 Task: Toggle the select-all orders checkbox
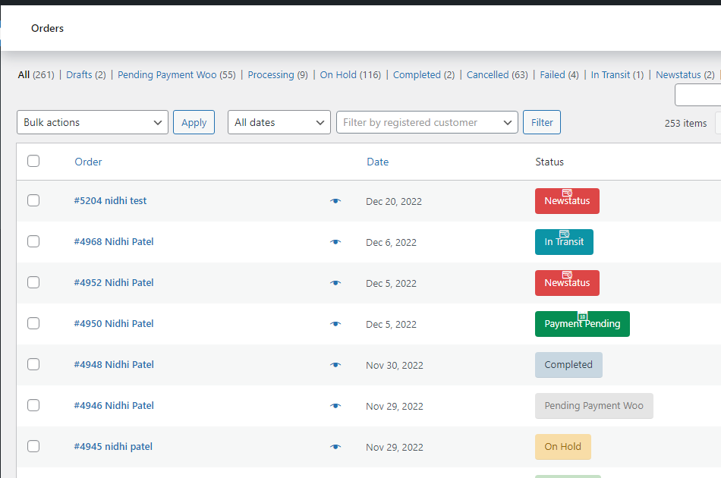coord(33,161)
